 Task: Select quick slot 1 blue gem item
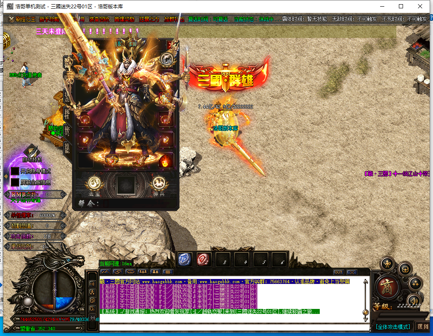click(184, 259)
